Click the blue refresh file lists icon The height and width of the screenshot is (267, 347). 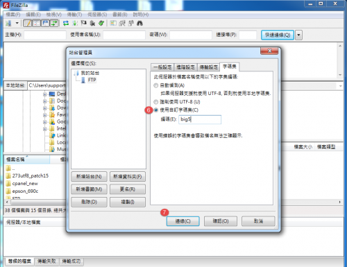(x=66, y=24)
